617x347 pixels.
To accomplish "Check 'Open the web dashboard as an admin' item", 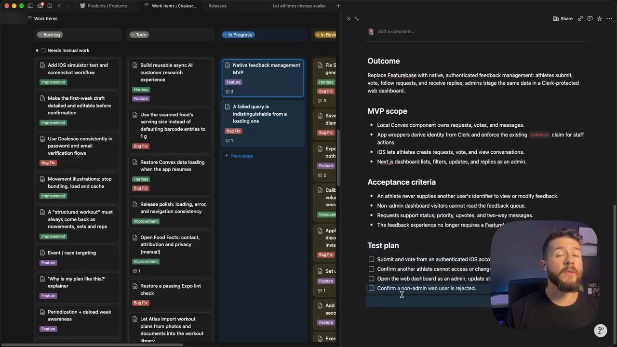I will click(x=371, y=279).
